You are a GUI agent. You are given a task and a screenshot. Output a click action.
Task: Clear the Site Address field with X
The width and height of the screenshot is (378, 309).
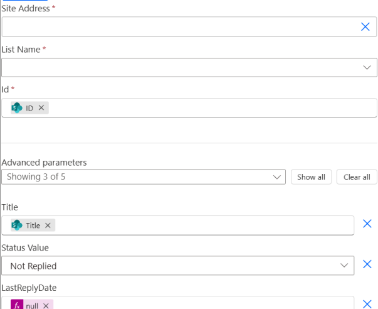click(365, 26)
